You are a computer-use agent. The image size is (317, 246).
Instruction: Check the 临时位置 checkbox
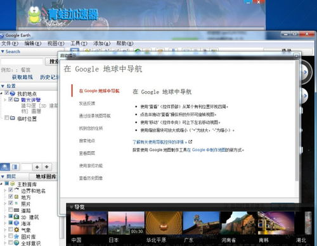(x=7, y=118)
